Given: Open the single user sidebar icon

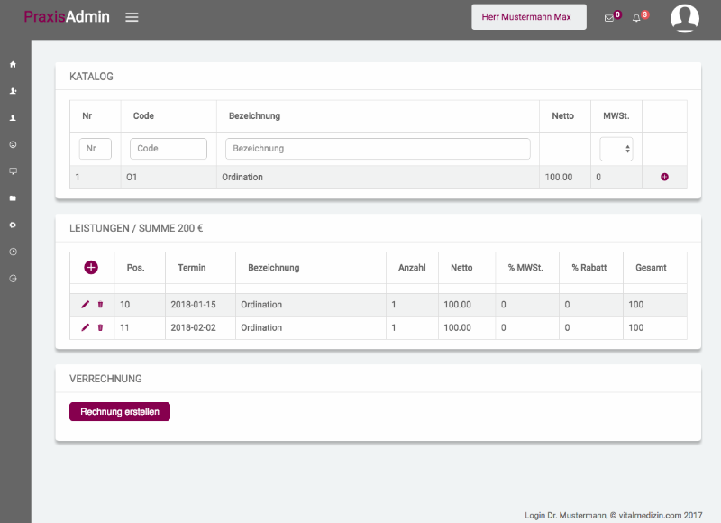Looking at the screenshot, I should pyautogui.click(x=13, y=118).
